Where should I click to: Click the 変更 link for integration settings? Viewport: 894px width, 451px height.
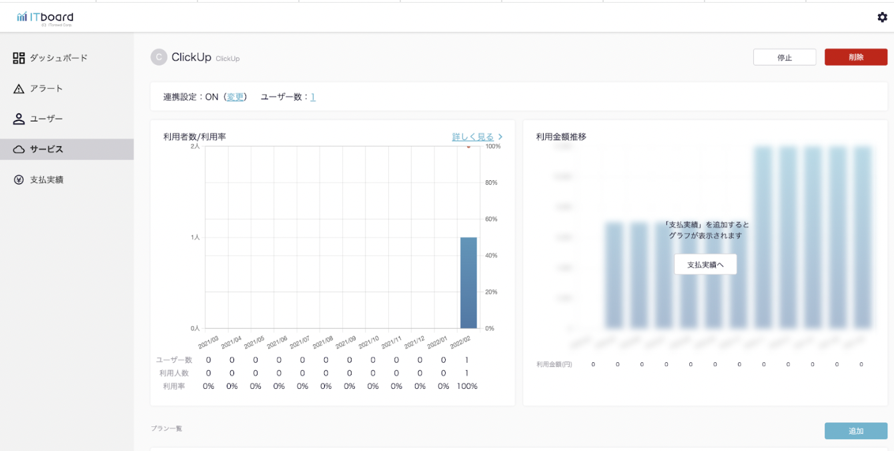point(235,97)
